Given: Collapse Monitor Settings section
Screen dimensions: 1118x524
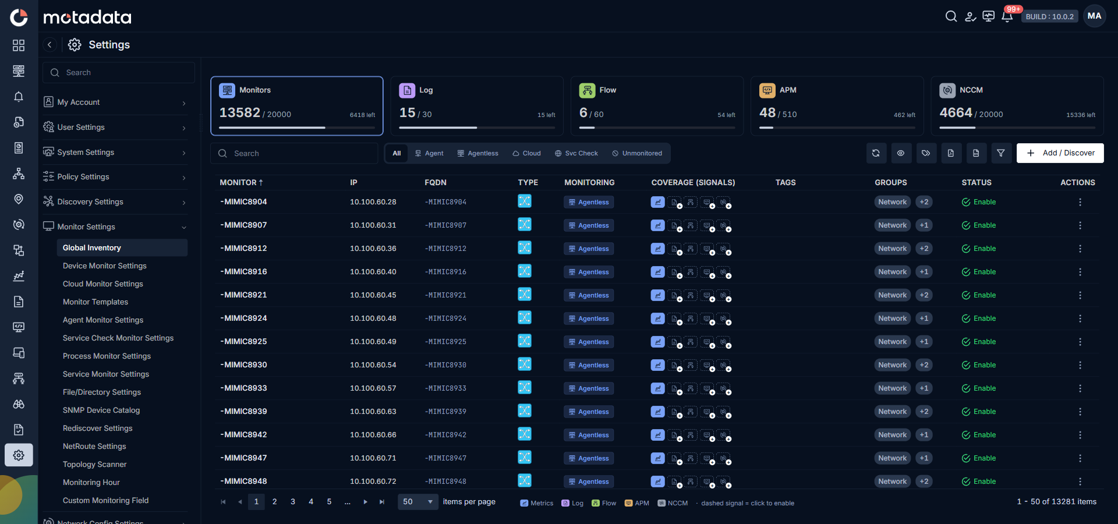Looking at the screenshot, I should coord(115,227).
